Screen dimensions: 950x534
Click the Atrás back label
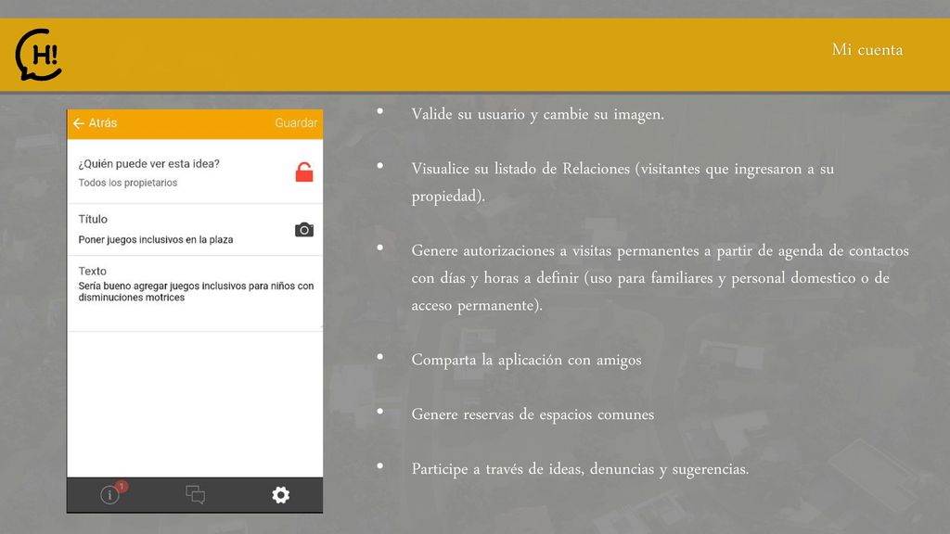(102, 123)
